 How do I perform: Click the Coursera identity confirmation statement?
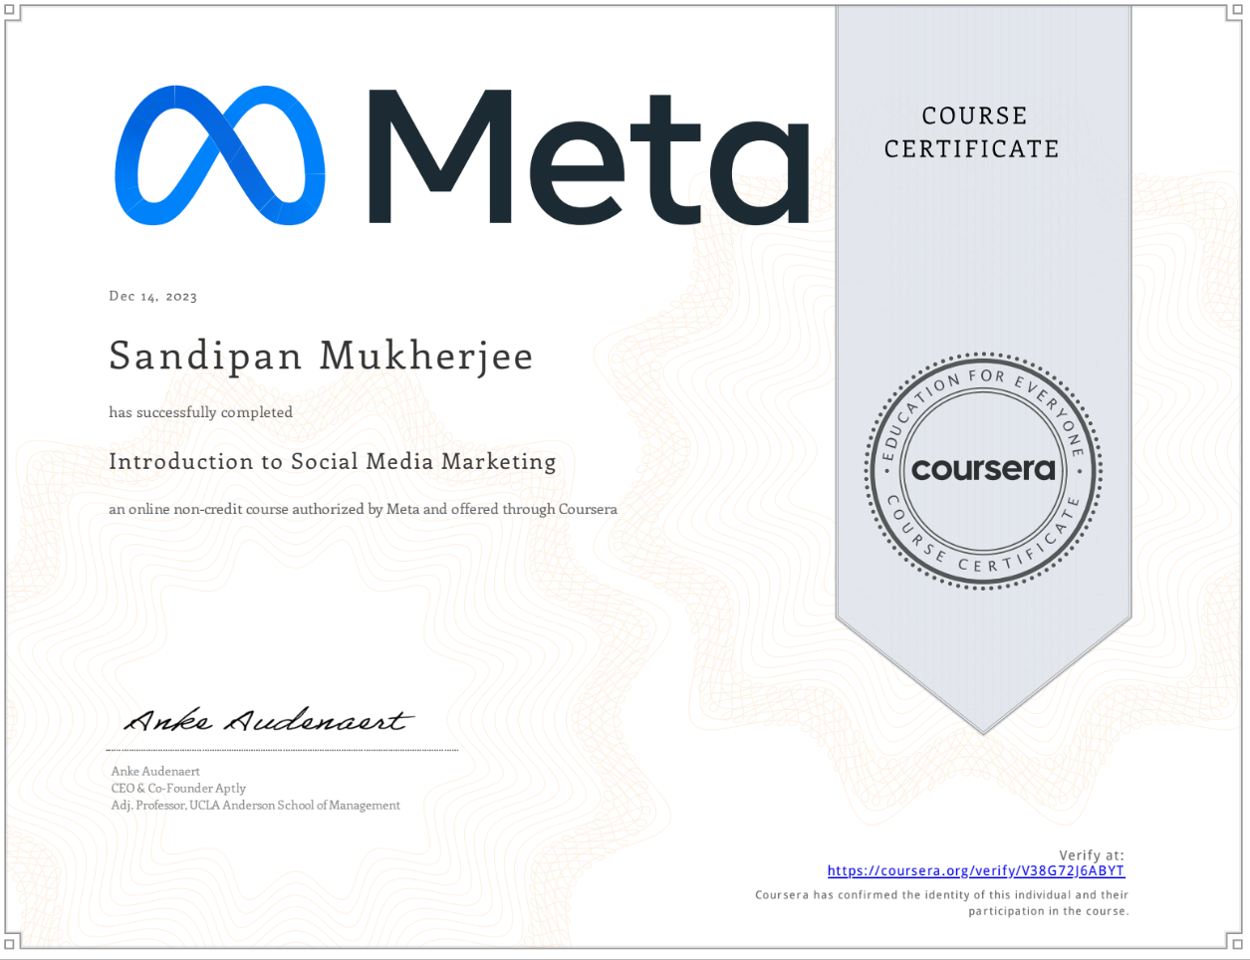942,903
